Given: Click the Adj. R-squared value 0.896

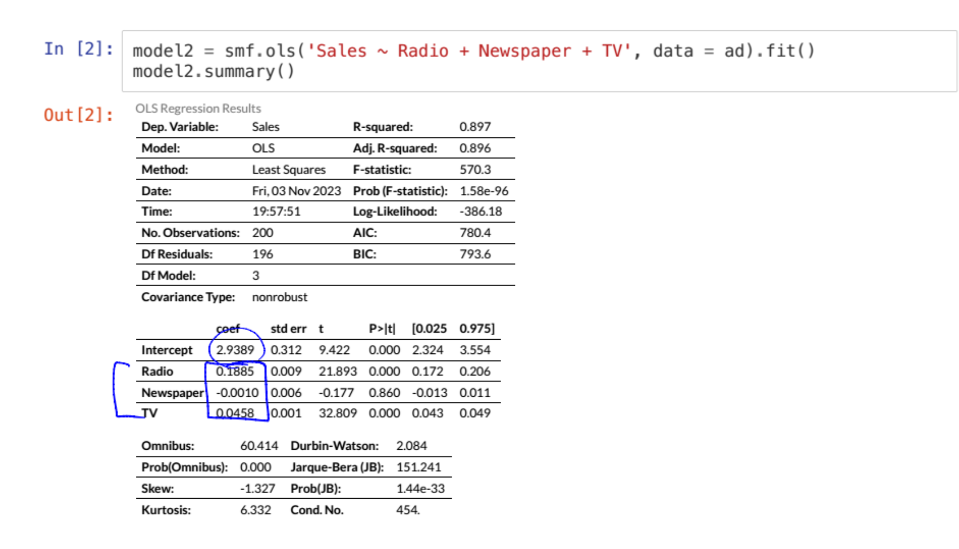Looking at the screenshot, I should tap(475, 148).
